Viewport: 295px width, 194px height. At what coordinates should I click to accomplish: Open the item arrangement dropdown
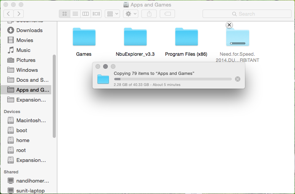(112, 14)
